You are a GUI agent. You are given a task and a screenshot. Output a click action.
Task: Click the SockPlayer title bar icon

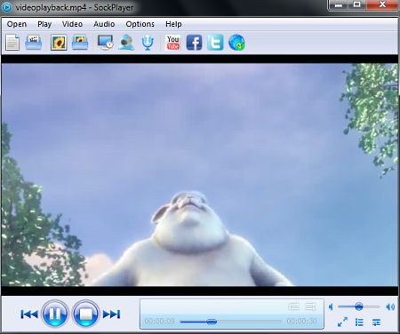[7, 7]
